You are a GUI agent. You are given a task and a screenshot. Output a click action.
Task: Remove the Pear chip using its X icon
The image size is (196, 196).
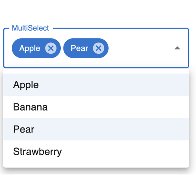click(x=98, y=48)
